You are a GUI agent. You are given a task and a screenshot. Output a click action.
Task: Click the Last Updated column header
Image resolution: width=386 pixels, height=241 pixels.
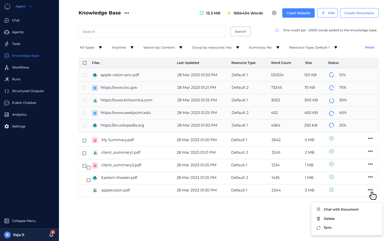[188, 63]
